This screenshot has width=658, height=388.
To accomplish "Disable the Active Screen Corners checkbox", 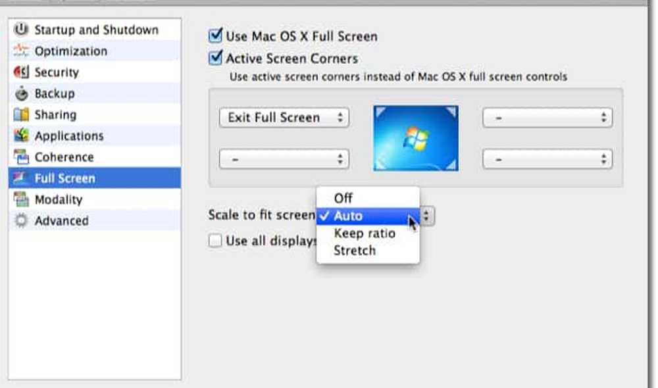I will point(215,58).
